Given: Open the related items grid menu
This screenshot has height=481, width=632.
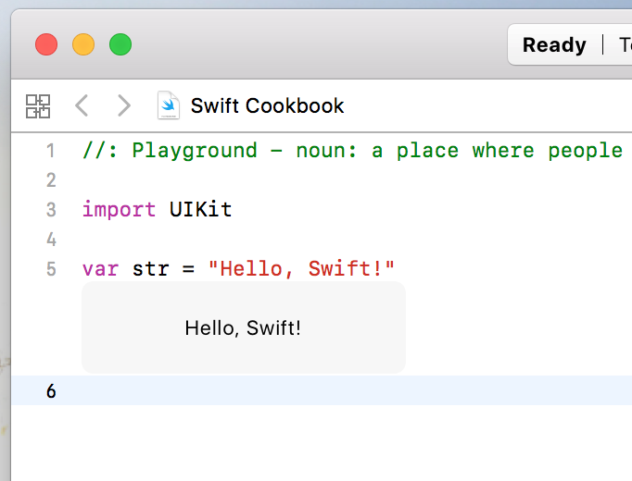Looking at the screenshot, I should coord(38,105).
